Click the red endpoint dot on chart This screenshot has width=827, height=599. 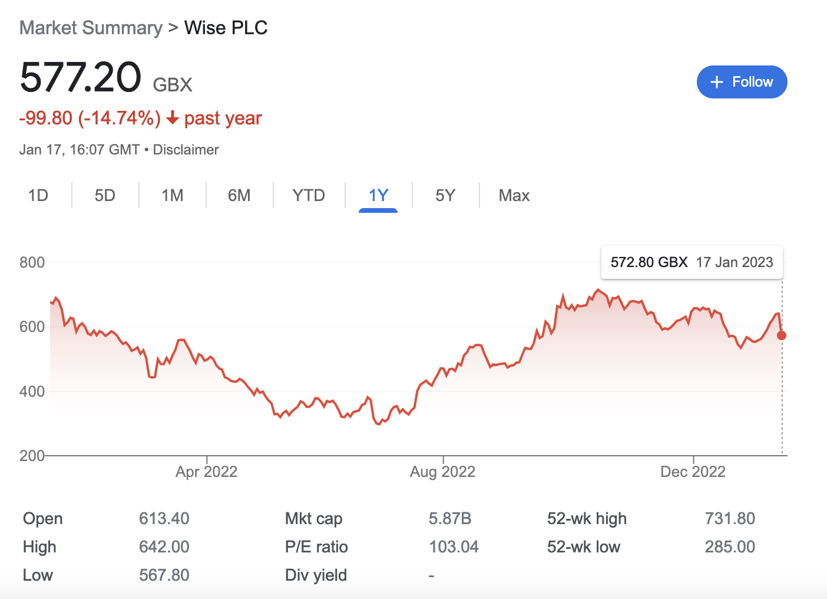[782, 335]
